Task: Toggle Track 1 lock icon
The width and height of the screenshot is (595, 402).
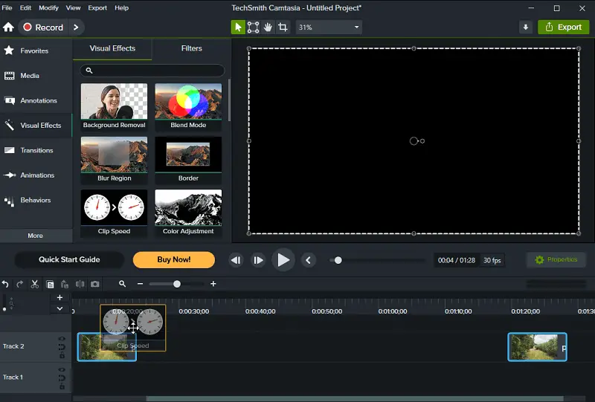Action: point(62,386)
